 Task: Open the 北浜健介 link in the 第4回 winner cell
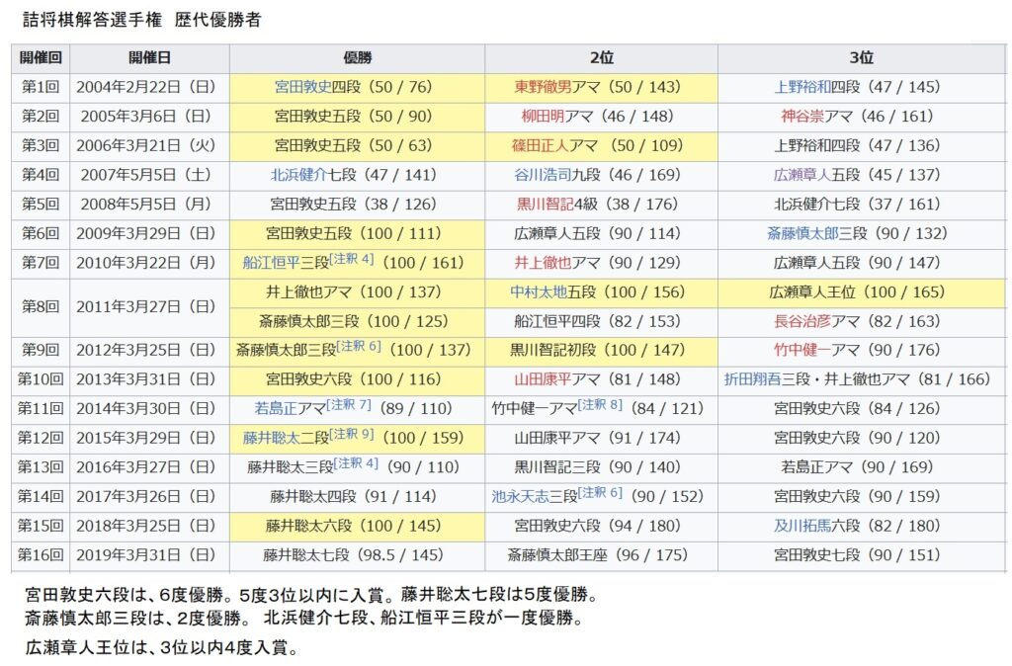[298, 175]
